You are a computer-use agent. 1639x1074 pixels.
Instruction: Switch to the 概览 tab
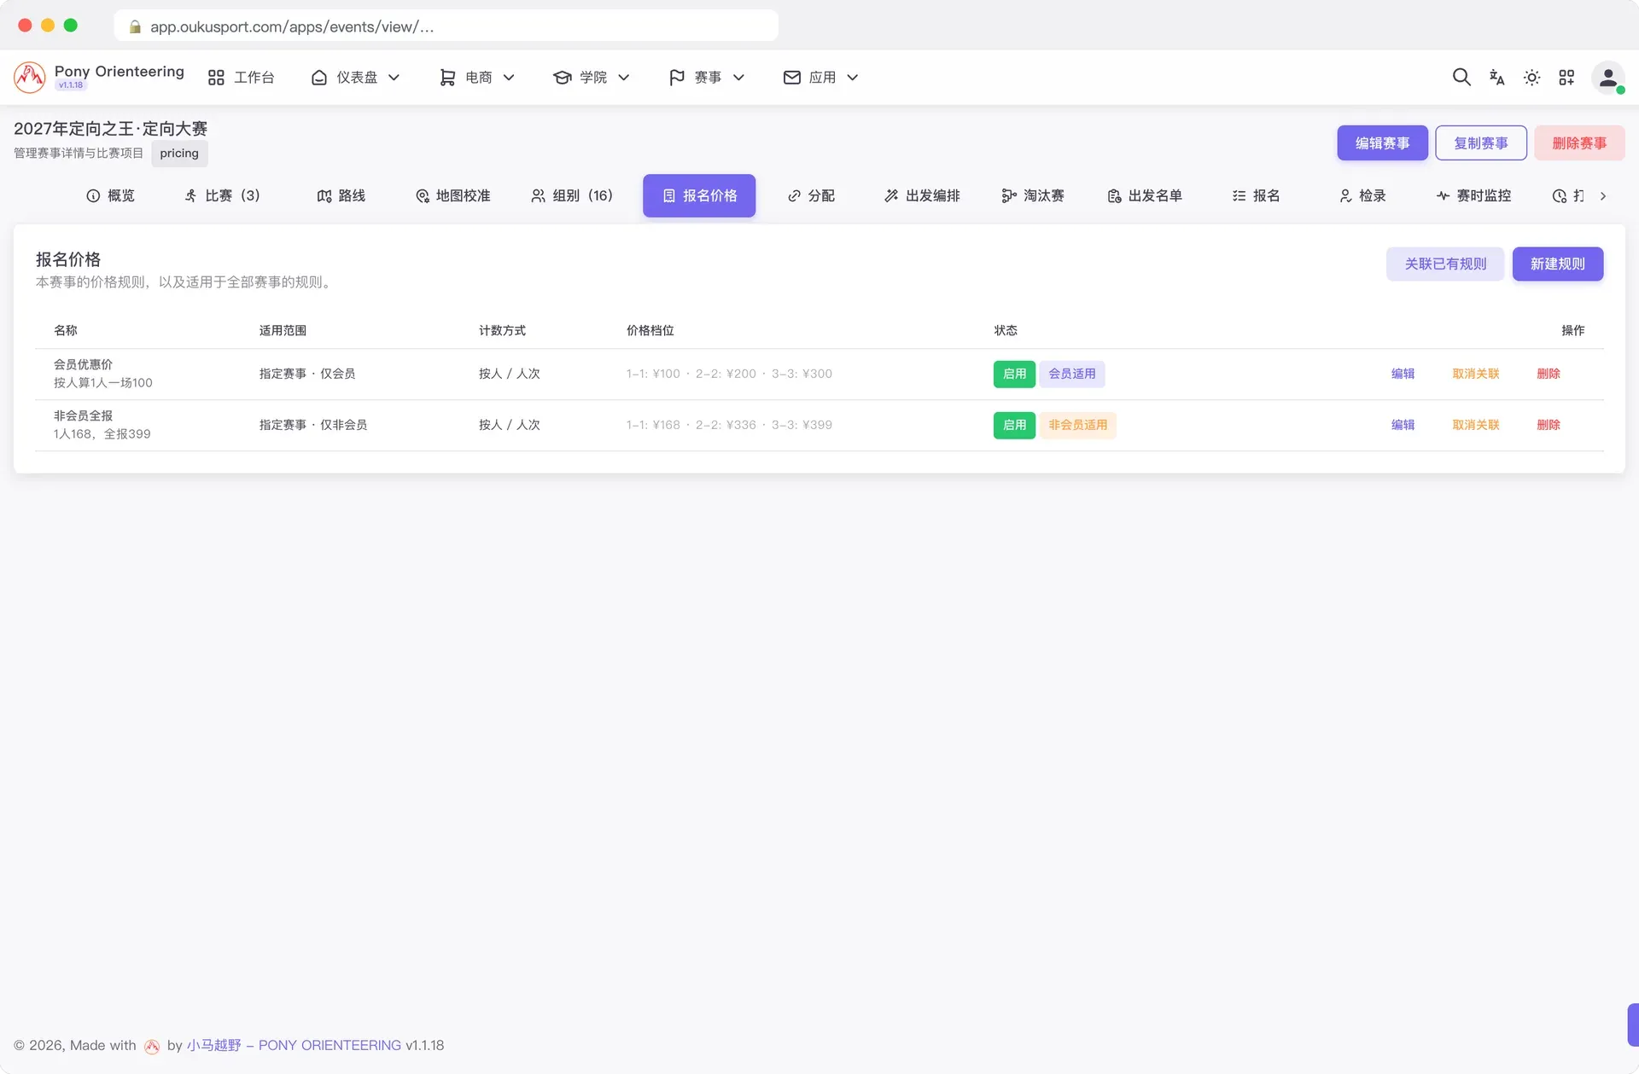[x=110, y=196]
